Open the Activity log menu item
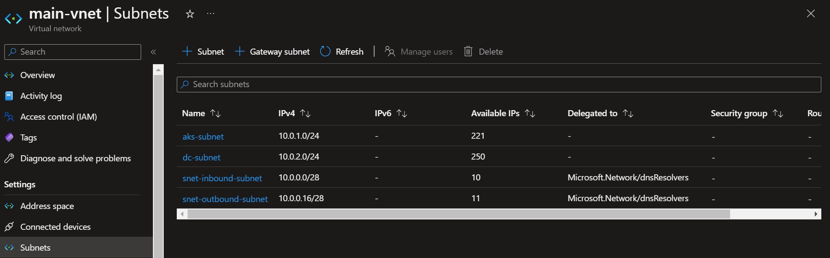Image resolution: width=830 pixels, height=258 pixels. [41, 96]
